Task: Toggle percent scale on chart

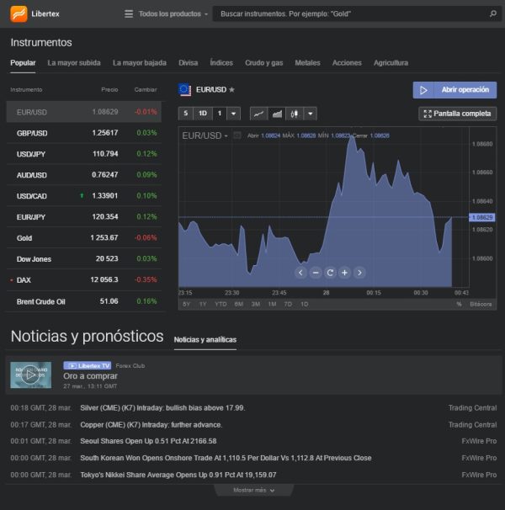Action: 459,304
